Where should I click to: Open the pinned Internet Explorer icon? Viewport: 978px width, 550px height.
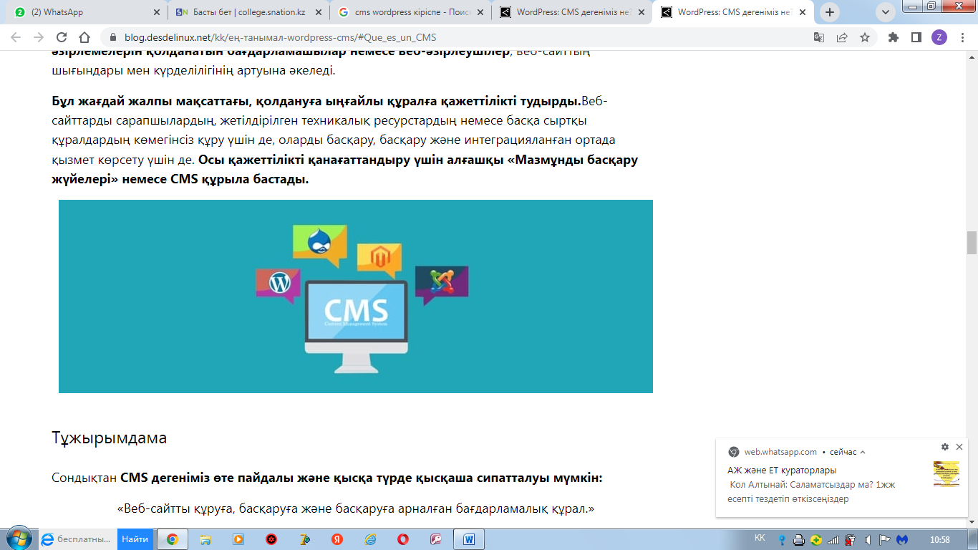point(370,539)
